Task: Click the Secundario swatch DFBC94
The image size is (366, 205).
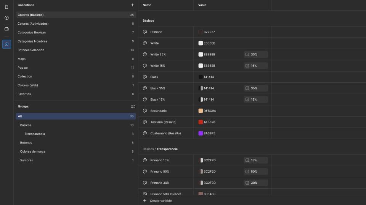Action: pyautogui.click(x=201, y=110)
